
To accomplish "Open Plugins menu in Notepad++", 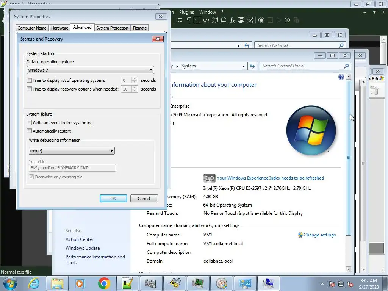I will 186,12.
